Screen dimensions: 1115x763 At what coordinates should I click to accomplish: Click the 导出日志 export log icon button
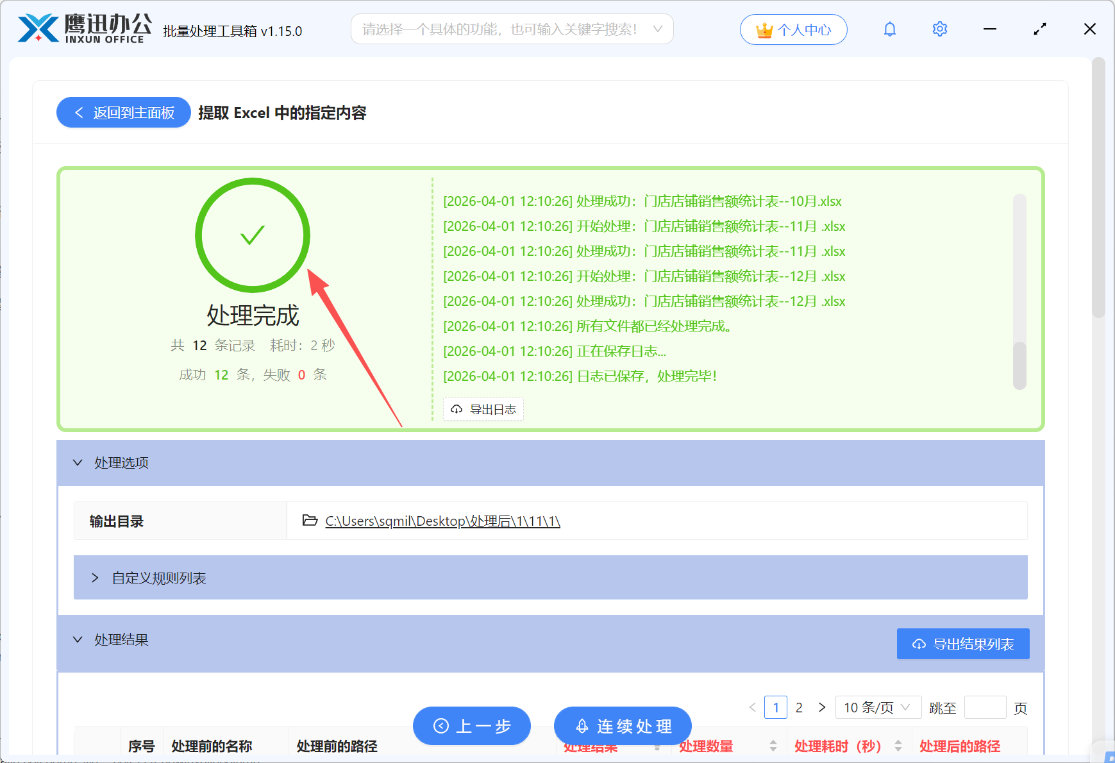(x=457, y=409)
